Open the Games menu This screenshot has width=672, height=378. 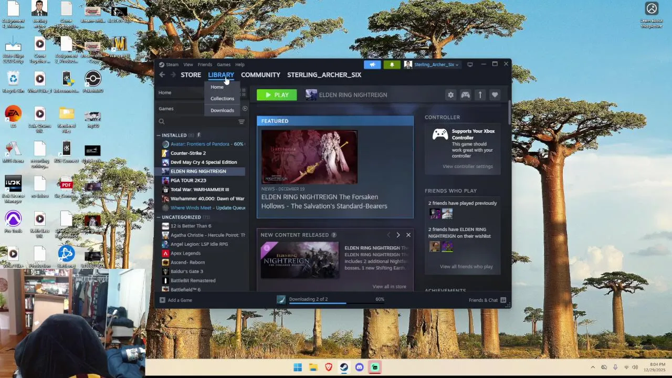(x=224, y=65)
